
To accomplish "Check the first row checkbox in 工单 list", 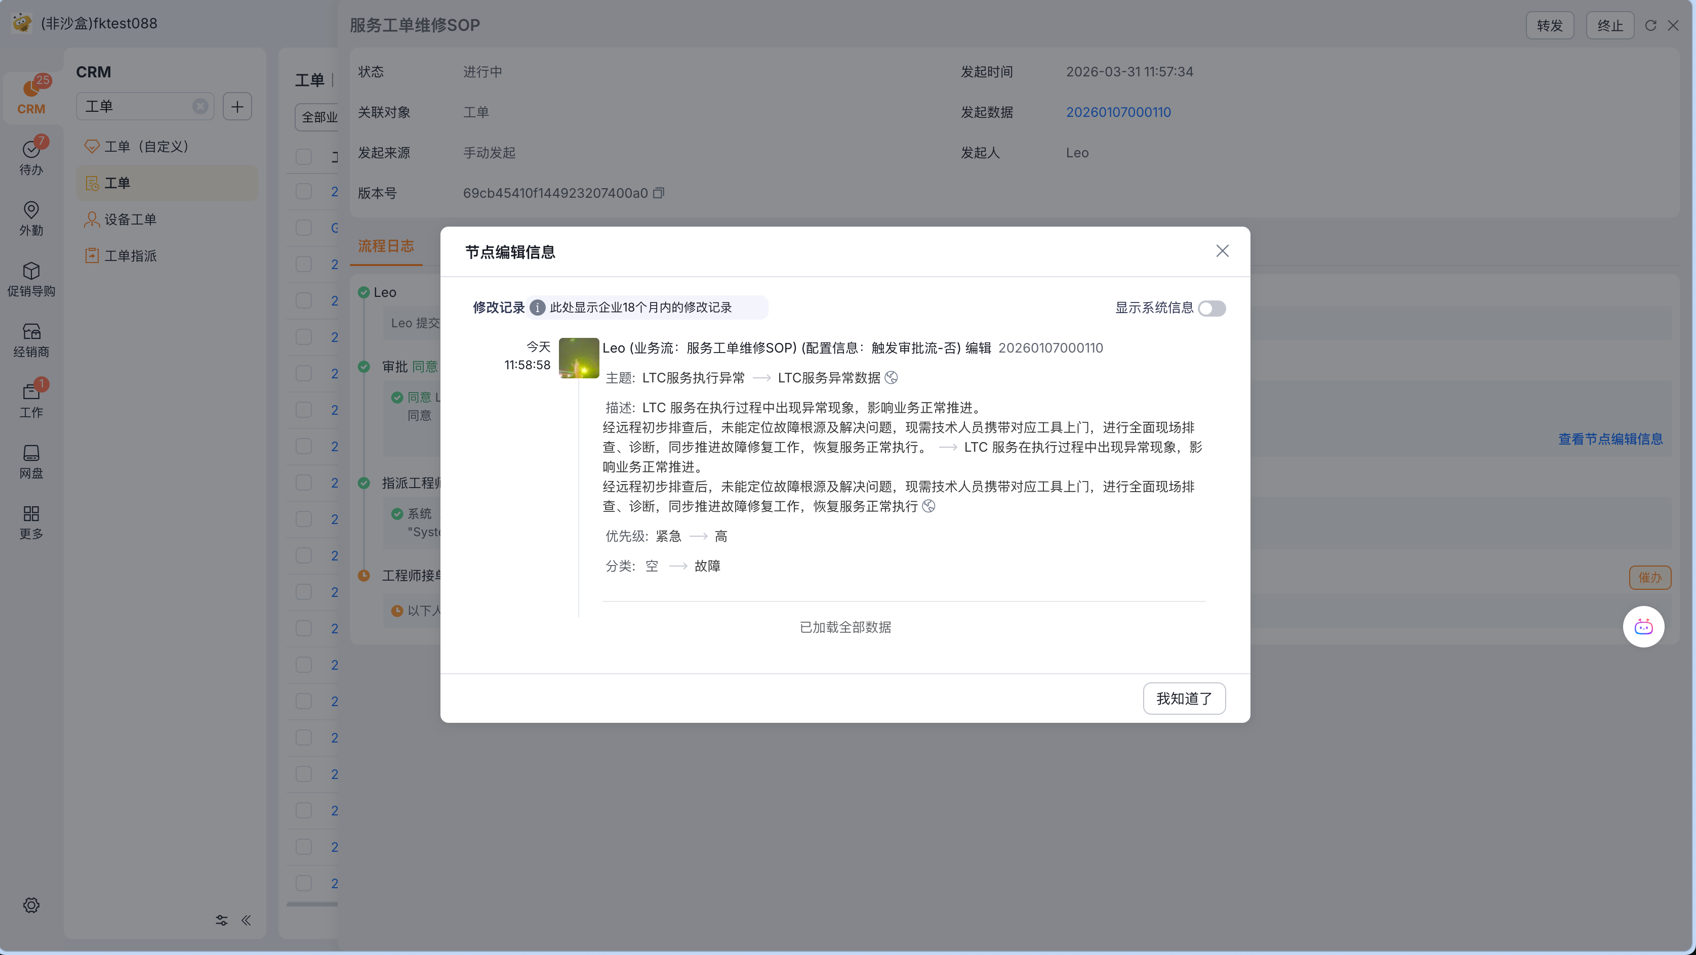I will (x=304, y=192).
